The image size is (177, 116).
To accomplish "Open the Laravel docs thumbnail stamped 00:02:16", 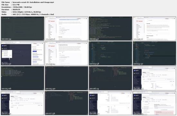I will click(154, 29).
